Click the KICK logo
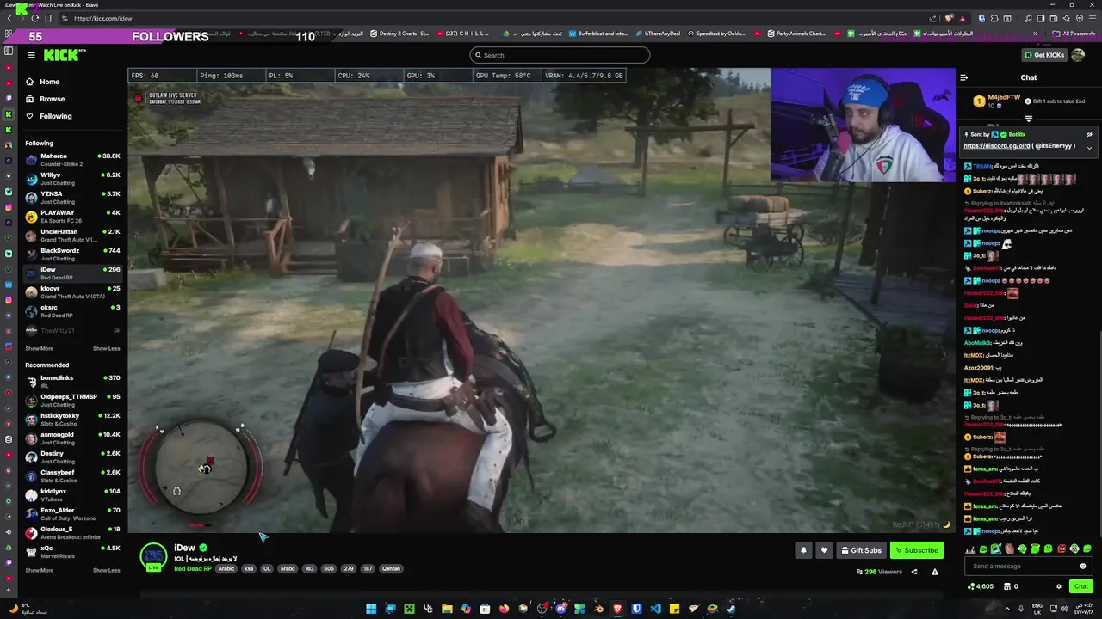This screenshot has width=1102, height=619. coord(65,55)
